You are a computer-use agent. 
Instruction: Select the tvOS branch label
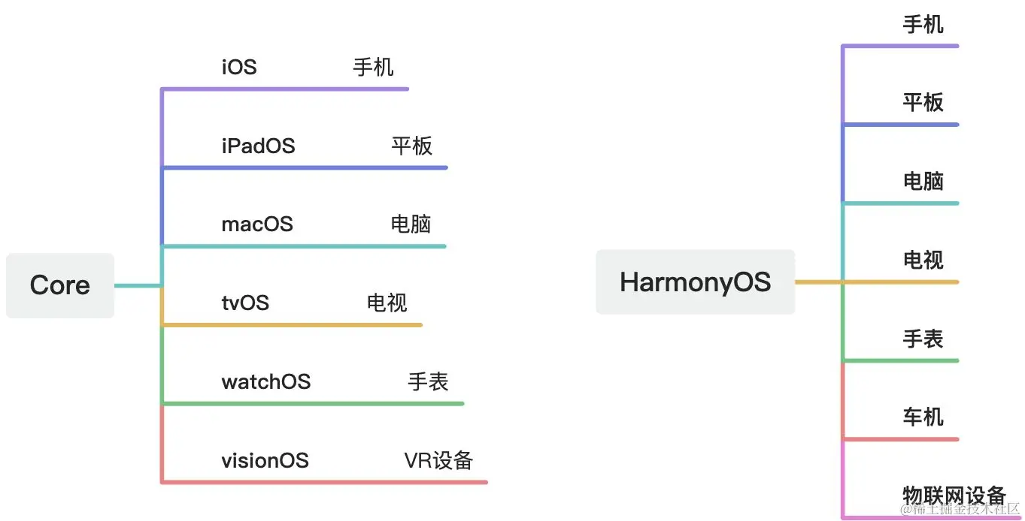point(245,303)
